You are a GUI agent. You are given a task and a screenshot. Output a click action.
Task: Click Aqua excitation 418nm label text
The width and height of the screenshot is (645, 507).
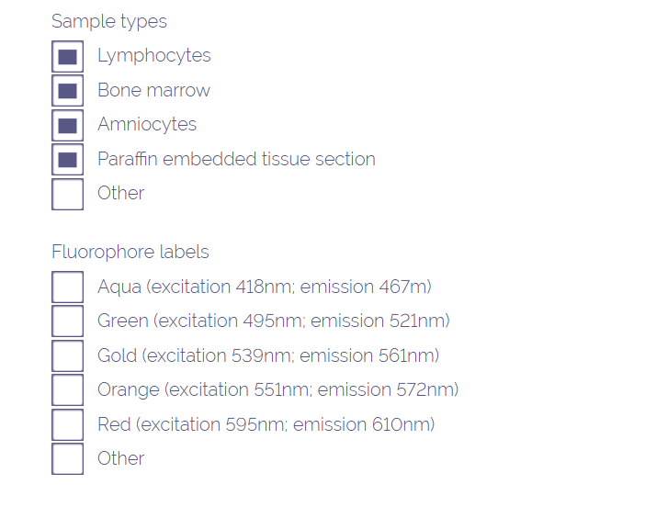[x=264, y=287]
